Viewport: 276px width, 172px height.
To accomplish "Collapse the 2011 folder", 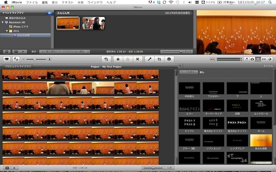I will click(x=7, y=31).
